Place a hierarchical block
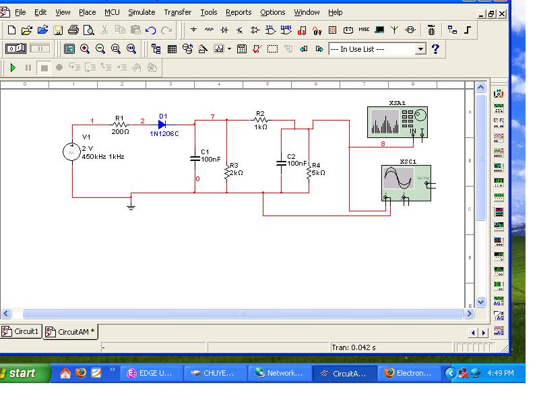The width and height of the screenshot is (539, 404). click(452, 30)
